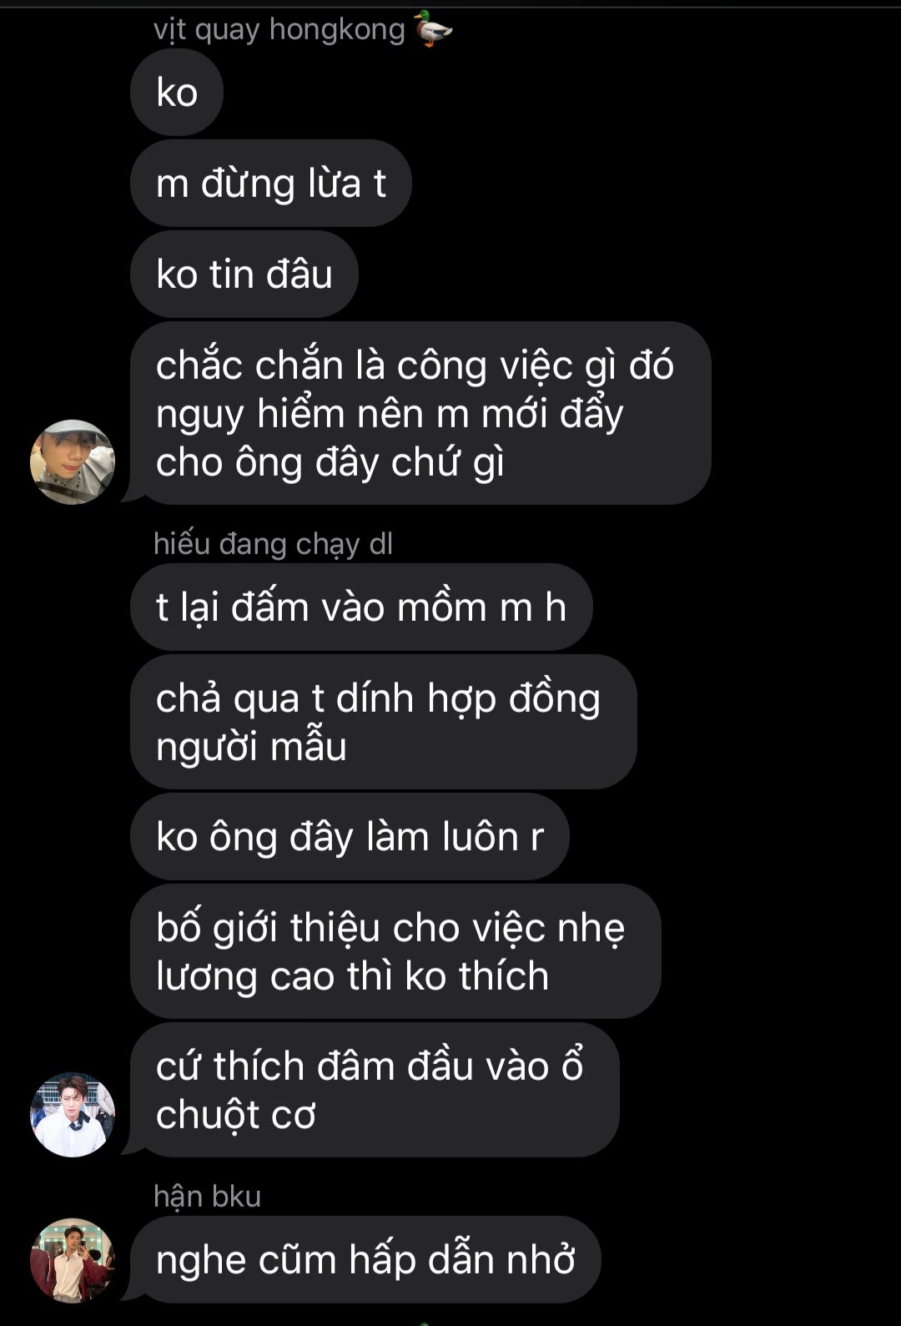Image resolution: width=901 pixels, height=1326 pixels.
Task: Select message 'bố giới thiệu cho việc nhẹ'
Action: click(395, 951)
